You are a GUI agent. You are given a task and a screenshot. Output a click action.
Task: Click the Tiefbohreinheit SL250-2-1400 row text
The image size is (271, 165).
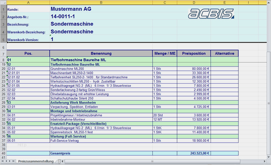pyautogui.click(x=89, y=77)
